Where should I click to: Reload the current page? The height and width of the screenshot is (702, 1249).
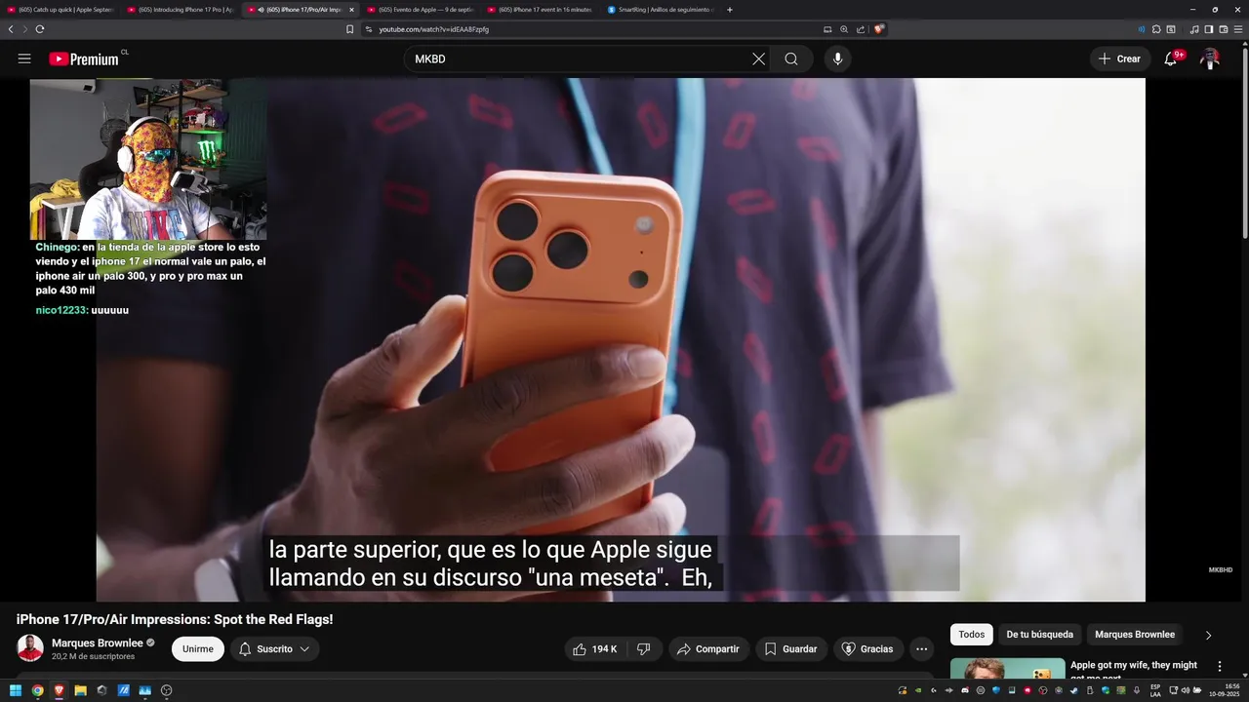(x=40, y=29)
